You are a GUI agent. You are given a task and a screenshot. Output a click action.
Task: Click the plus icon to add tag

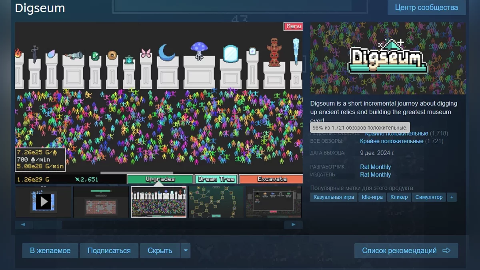tap(452, 197)
